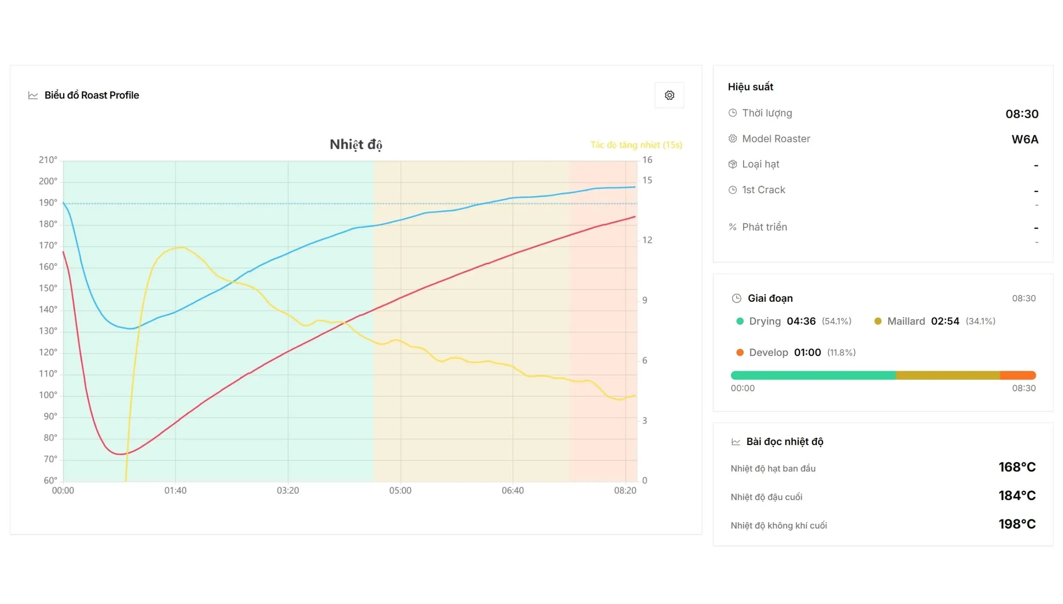Click the Nhiệt độ chart title

coord(356,145)
